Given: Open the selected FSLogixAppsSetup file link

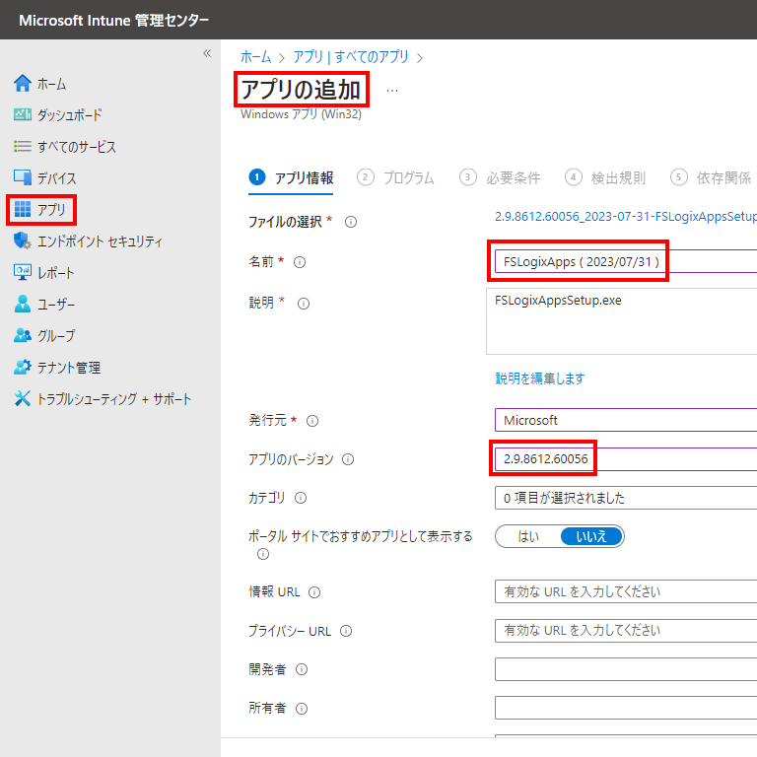Looking at the screenshot, I should (x=626, y=216).
